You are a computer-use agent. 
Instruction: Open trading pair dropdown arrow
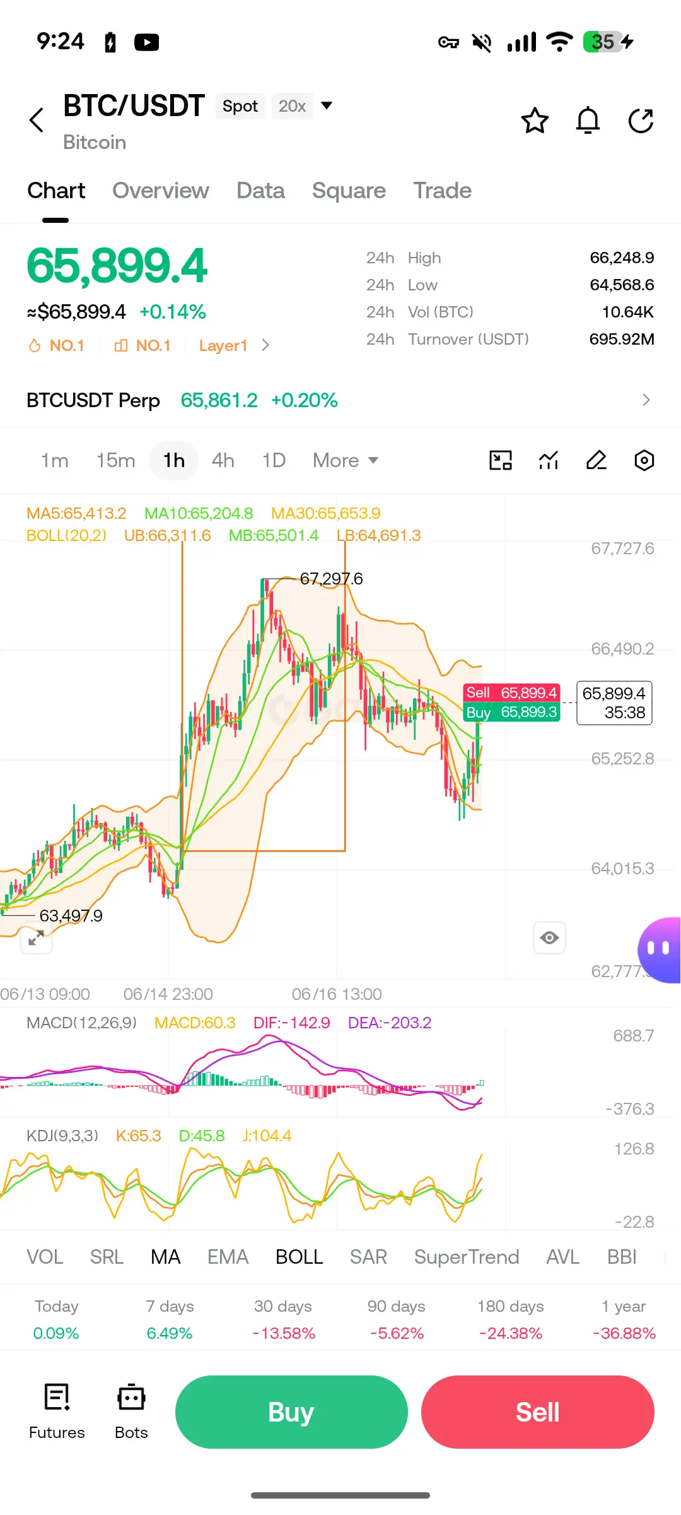pos(327,105)
